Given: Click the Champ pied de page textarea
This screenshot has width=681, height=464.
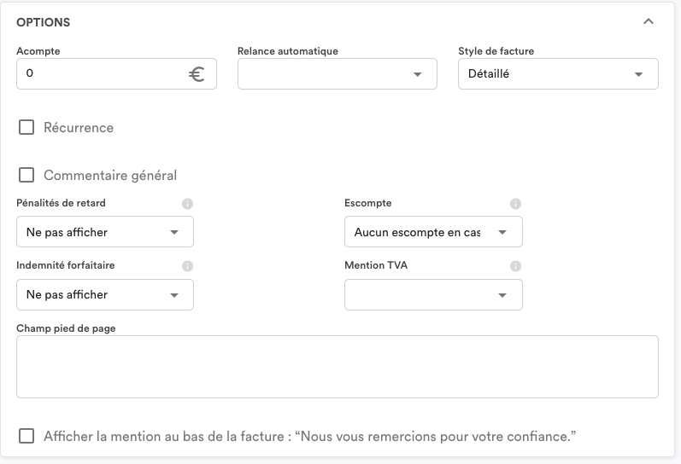Looking at the screenshot, I should pyautogui.click(x=338, y=367).
